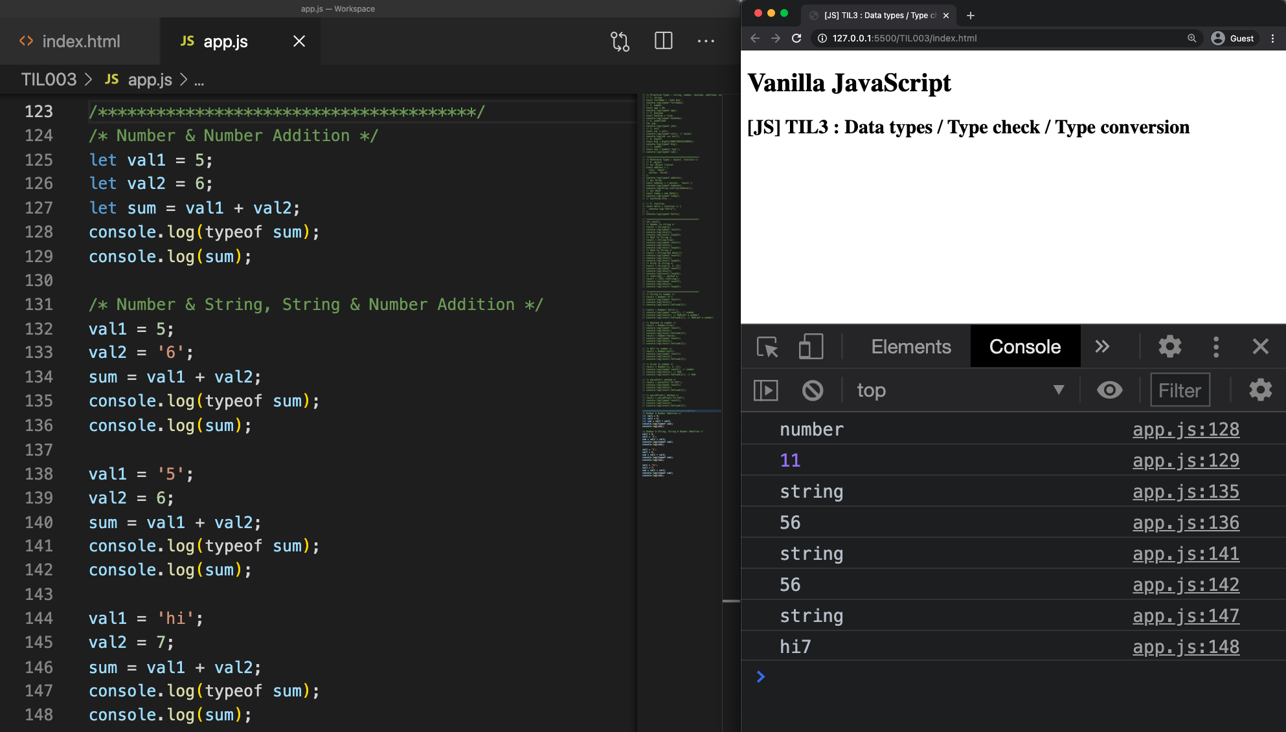Toggle the console sidebar panel

pyautogui.click(x=766, y=390)
